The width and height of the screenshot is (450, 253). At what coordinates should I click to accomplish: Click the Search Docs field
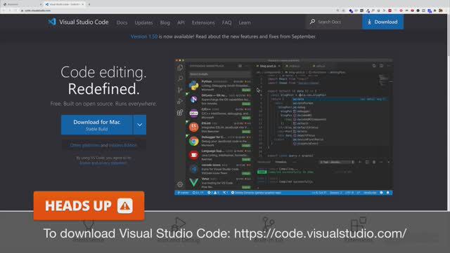tap(334, 22)
